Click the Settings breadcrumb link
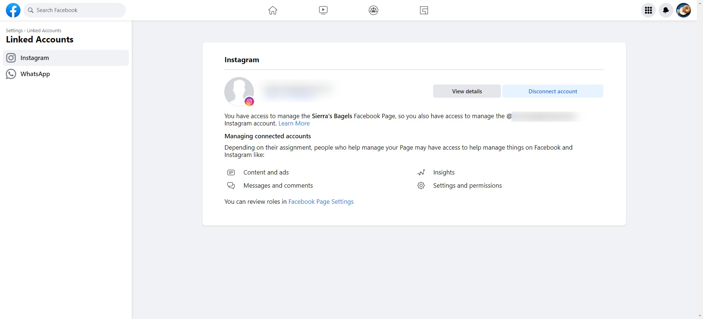 tap(14, 31)
